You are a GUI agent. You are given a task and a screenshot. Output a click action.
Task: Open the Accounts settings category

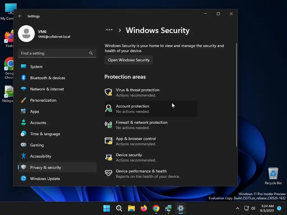[57, 123]
